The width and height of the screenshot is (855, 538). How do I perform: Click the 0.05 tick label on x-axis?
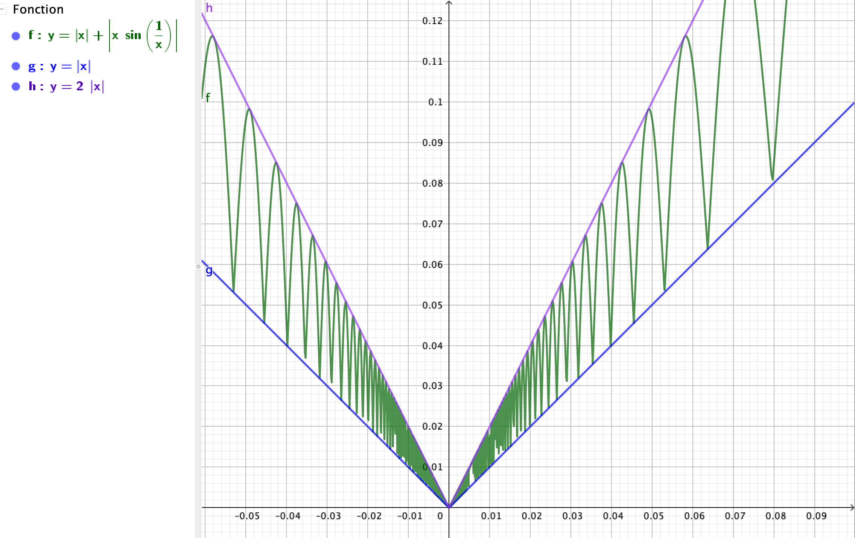tap(653, 516)
